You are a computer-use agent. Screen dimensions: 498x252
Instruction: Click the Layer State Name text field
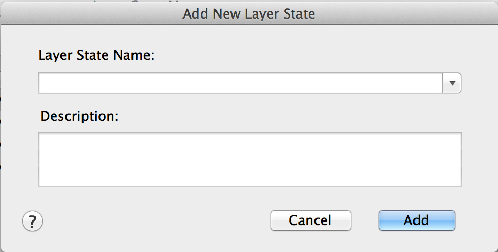click(240, 83)
